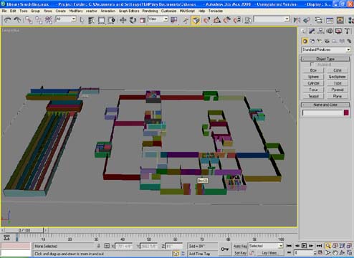Open the Rendering menu
This screenshot has height=258, width=354.
click(x=150, y=11)
